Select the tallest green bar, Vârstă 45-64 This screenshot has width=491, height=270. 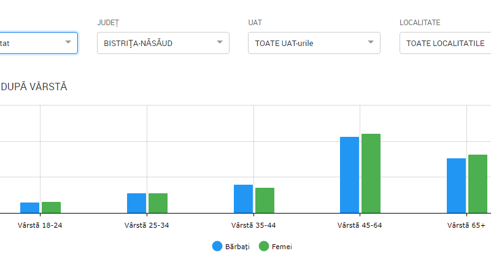371,173
